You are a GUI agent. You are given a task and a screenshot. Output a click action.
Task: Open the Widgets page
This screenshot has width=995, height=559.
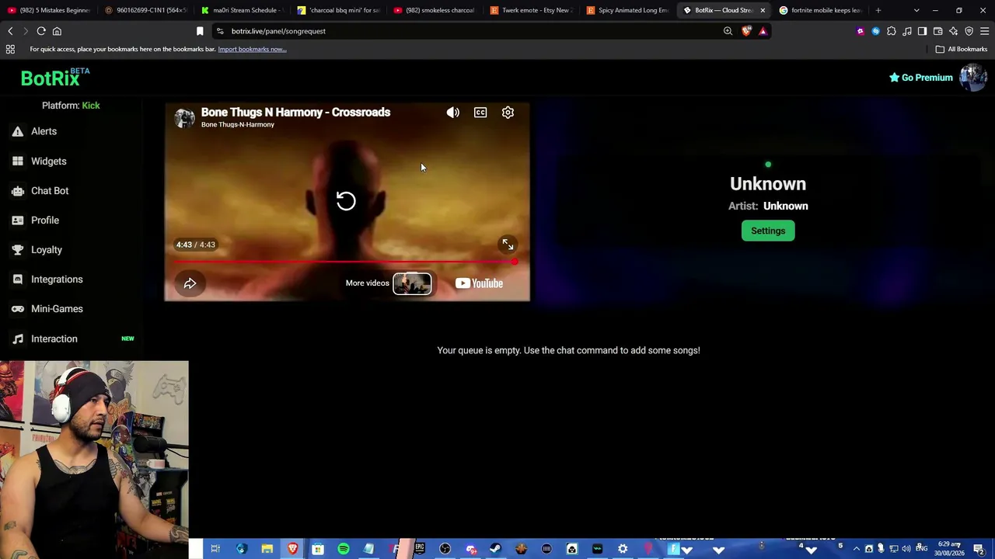[48, 161]
